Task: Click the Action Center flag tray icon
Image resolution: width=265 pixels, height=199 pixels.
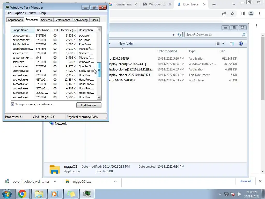Action: [233, 194]
